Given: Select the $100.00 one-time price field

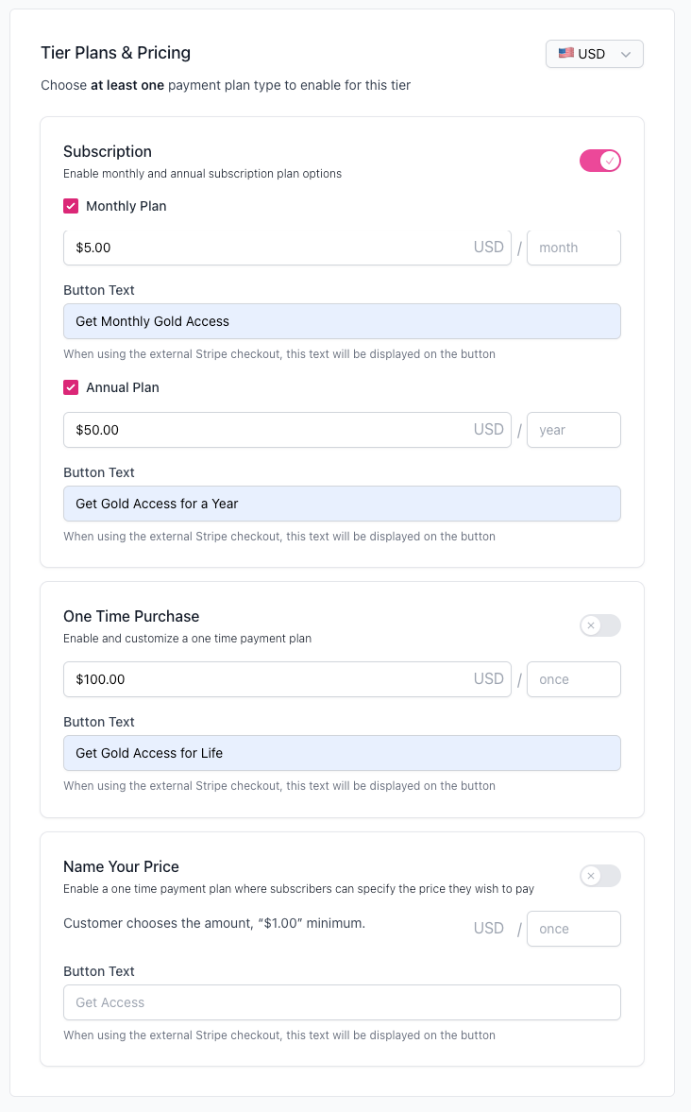Looking at the screenshot, I should (283, 678).
